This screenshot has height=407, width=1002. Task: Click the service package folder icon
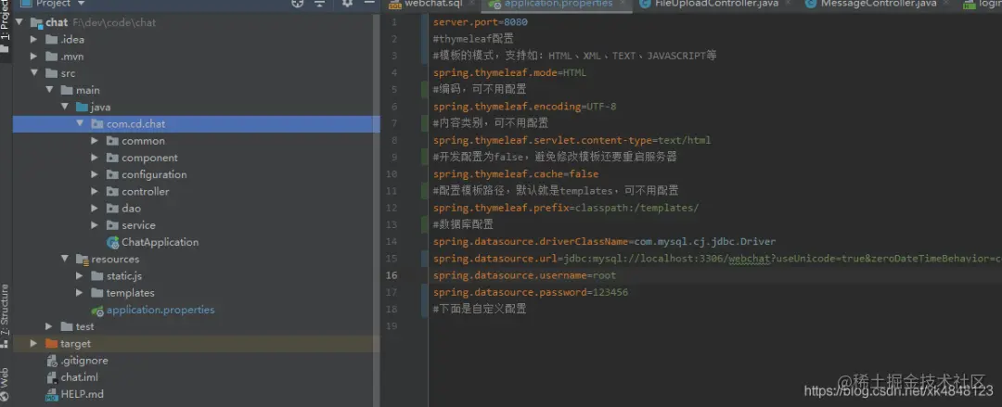tap(112, 225)
